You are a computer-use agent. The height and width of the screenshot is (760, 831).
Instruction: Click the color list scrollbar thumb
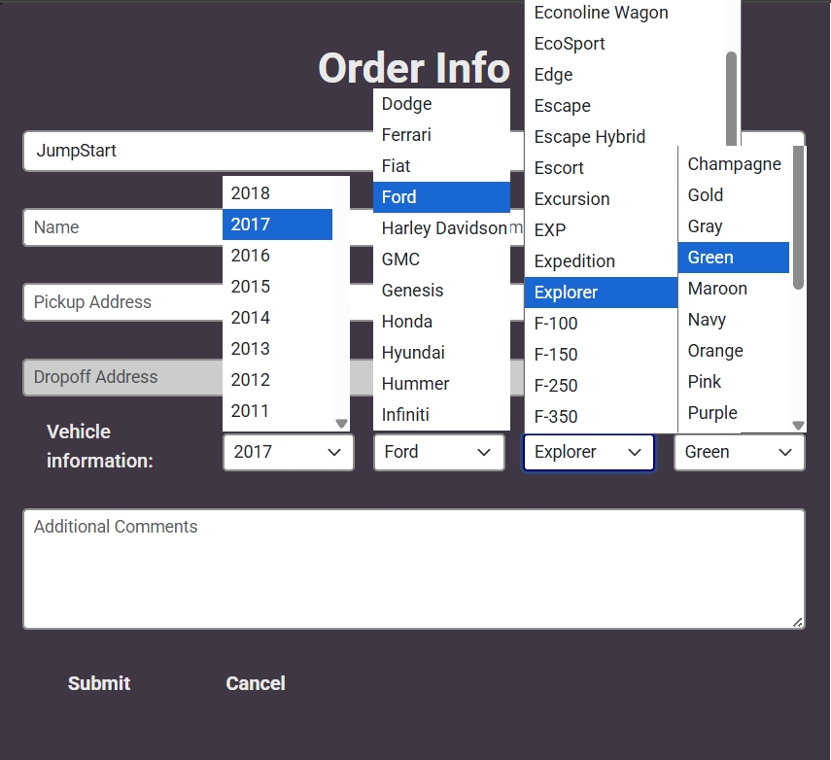coord(799,219)
